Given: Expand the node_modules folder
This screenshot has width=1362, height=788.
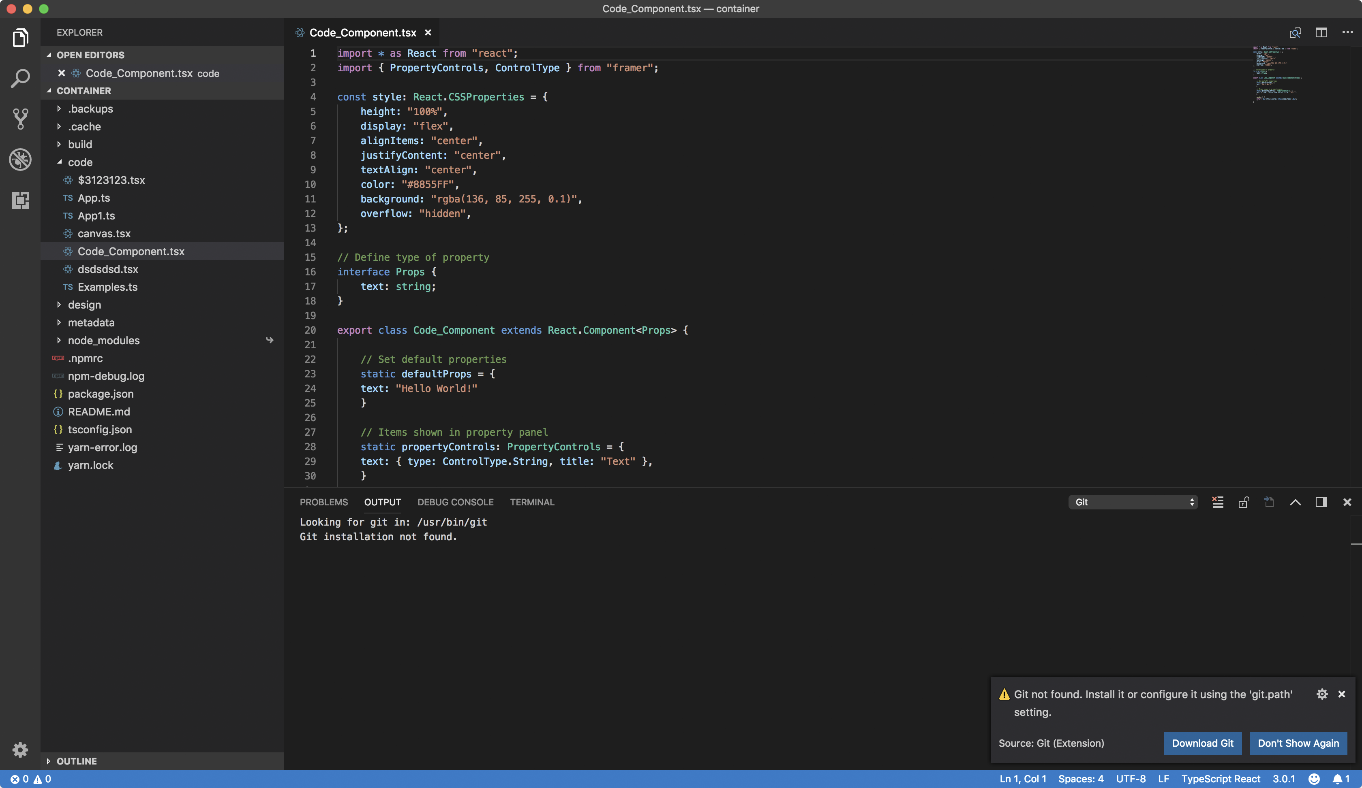Looking at the screenshot, I should tap(103, 340).
